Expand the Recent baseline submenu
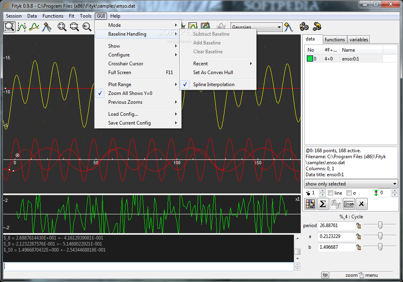The height and width of the screenshot is (282, 403). [x=218, y=64]
